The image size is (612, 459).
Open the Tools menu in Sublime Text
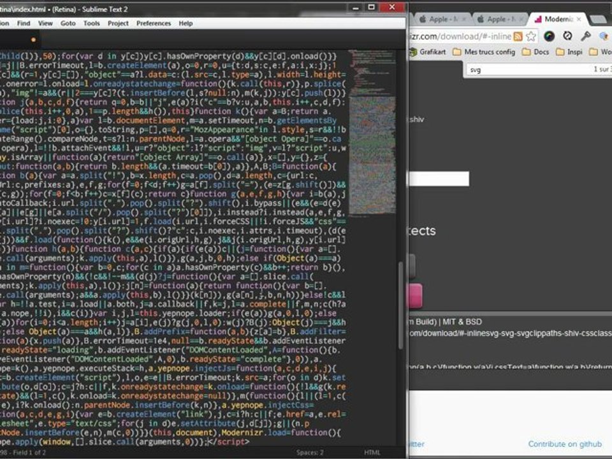point(92,24)
